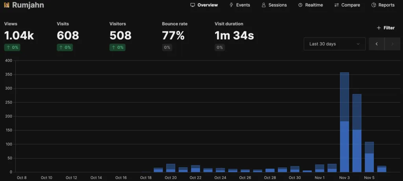Open the Reports tab

click(x=386, y=5)
